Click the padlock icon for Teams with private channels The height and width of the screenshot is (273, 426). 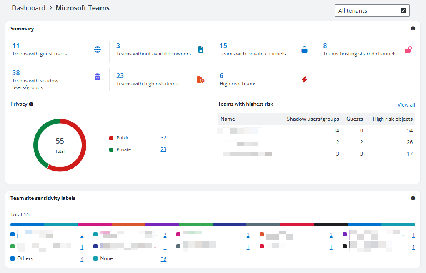[x=305, y=49]
